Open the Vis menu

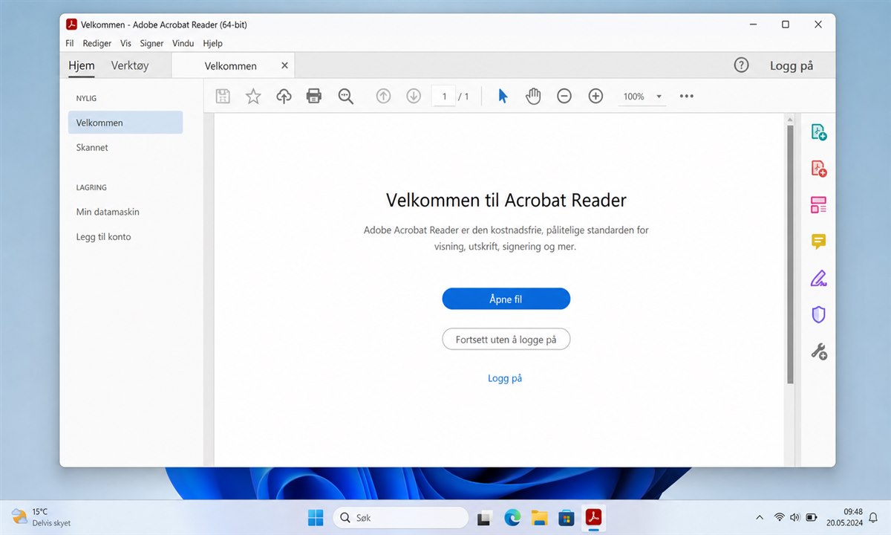point(125,43)
